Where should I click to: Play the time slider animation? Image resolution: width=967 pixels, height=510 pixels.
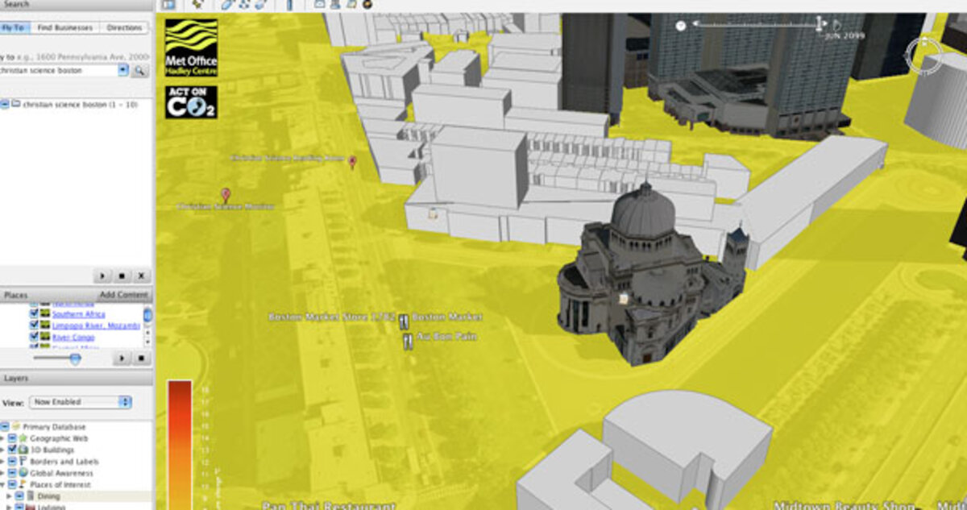coord(836,24)
